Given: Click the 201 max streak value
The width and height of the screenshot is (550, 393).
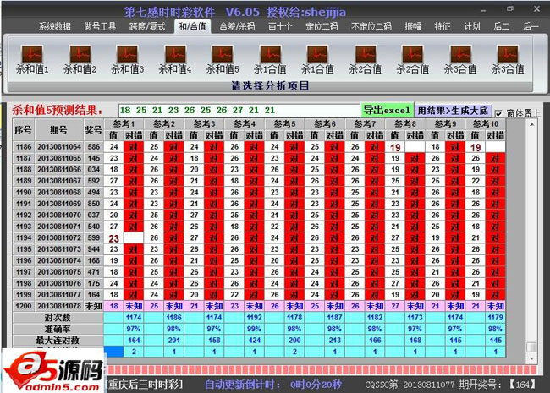Looking at the screenshot, I should [174, 340].
